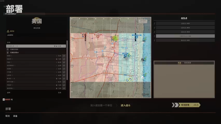Click the lock icon on the CHARLIE row
This screenshot has height=124, width=221.
(57, 46)
